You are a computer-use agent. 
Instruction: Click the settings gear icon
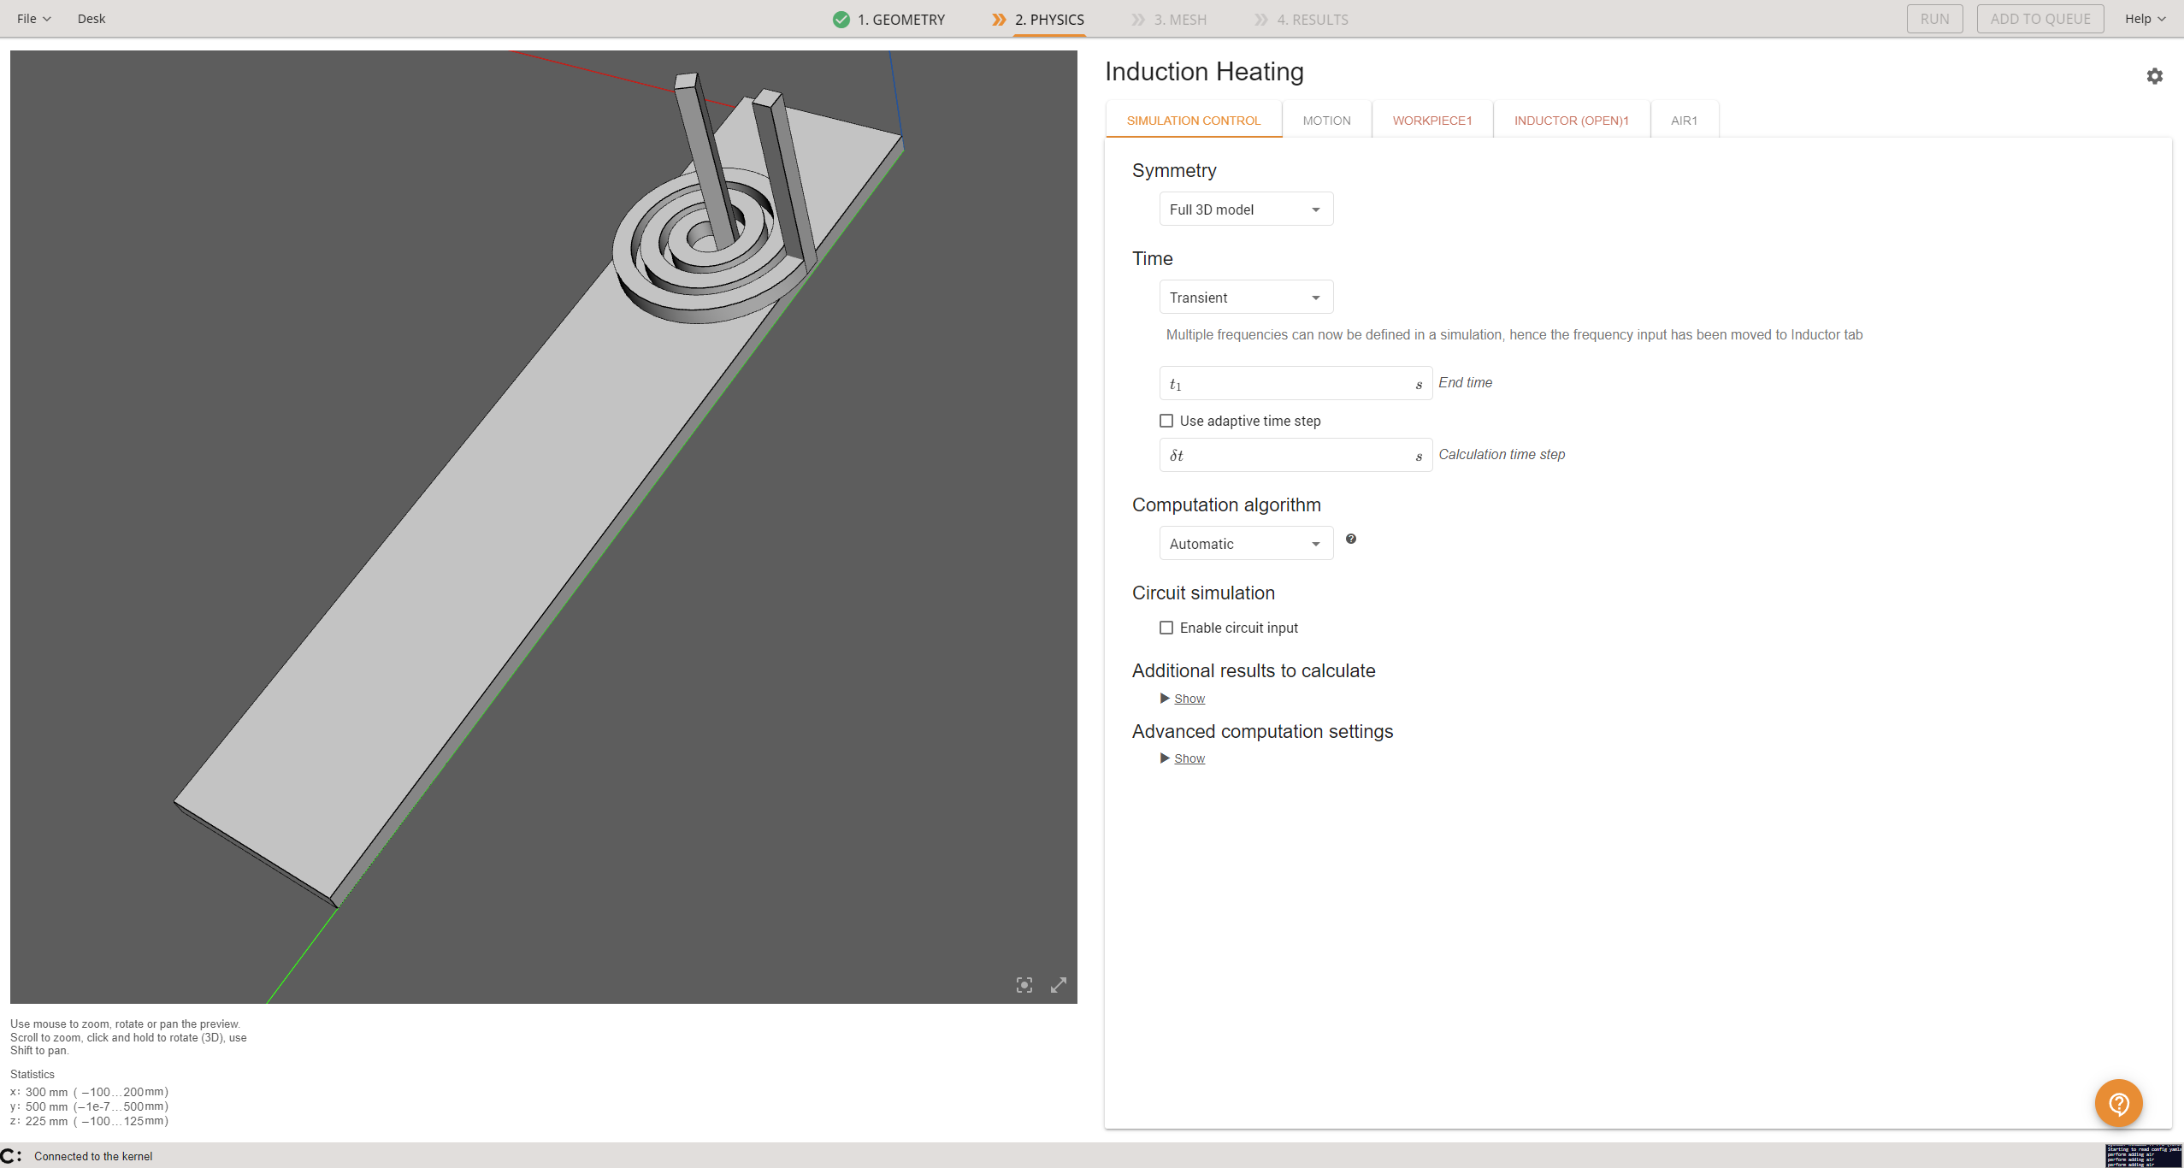[x=2154, y=76]
